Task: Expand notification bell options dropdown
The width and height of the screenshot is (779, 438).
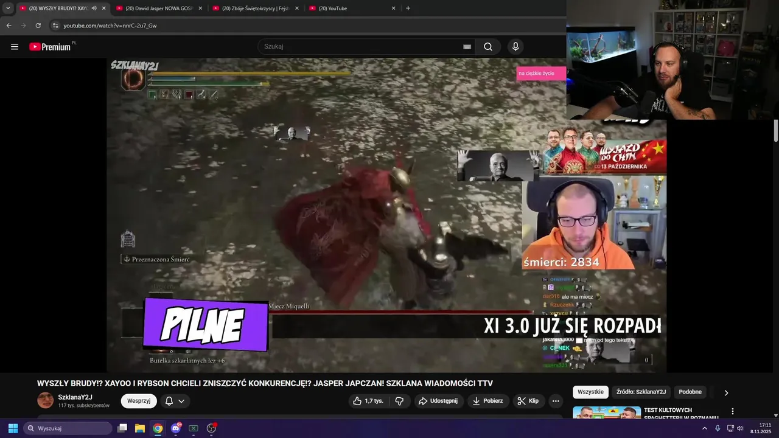Action: tap(181, 401)
